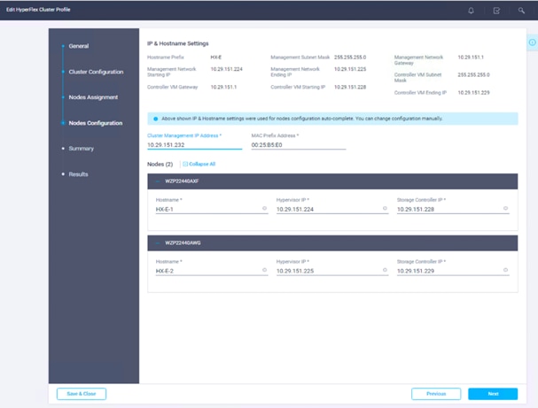Go to the General step
Screen dimensions: 538x408
tap(79, 46)
